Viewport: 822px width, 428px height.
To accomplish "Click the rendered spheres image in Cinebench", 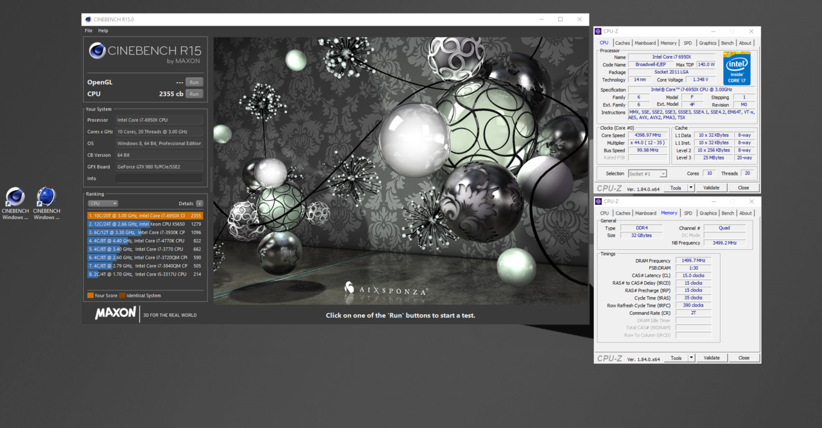I will click(x=401, y=170).
